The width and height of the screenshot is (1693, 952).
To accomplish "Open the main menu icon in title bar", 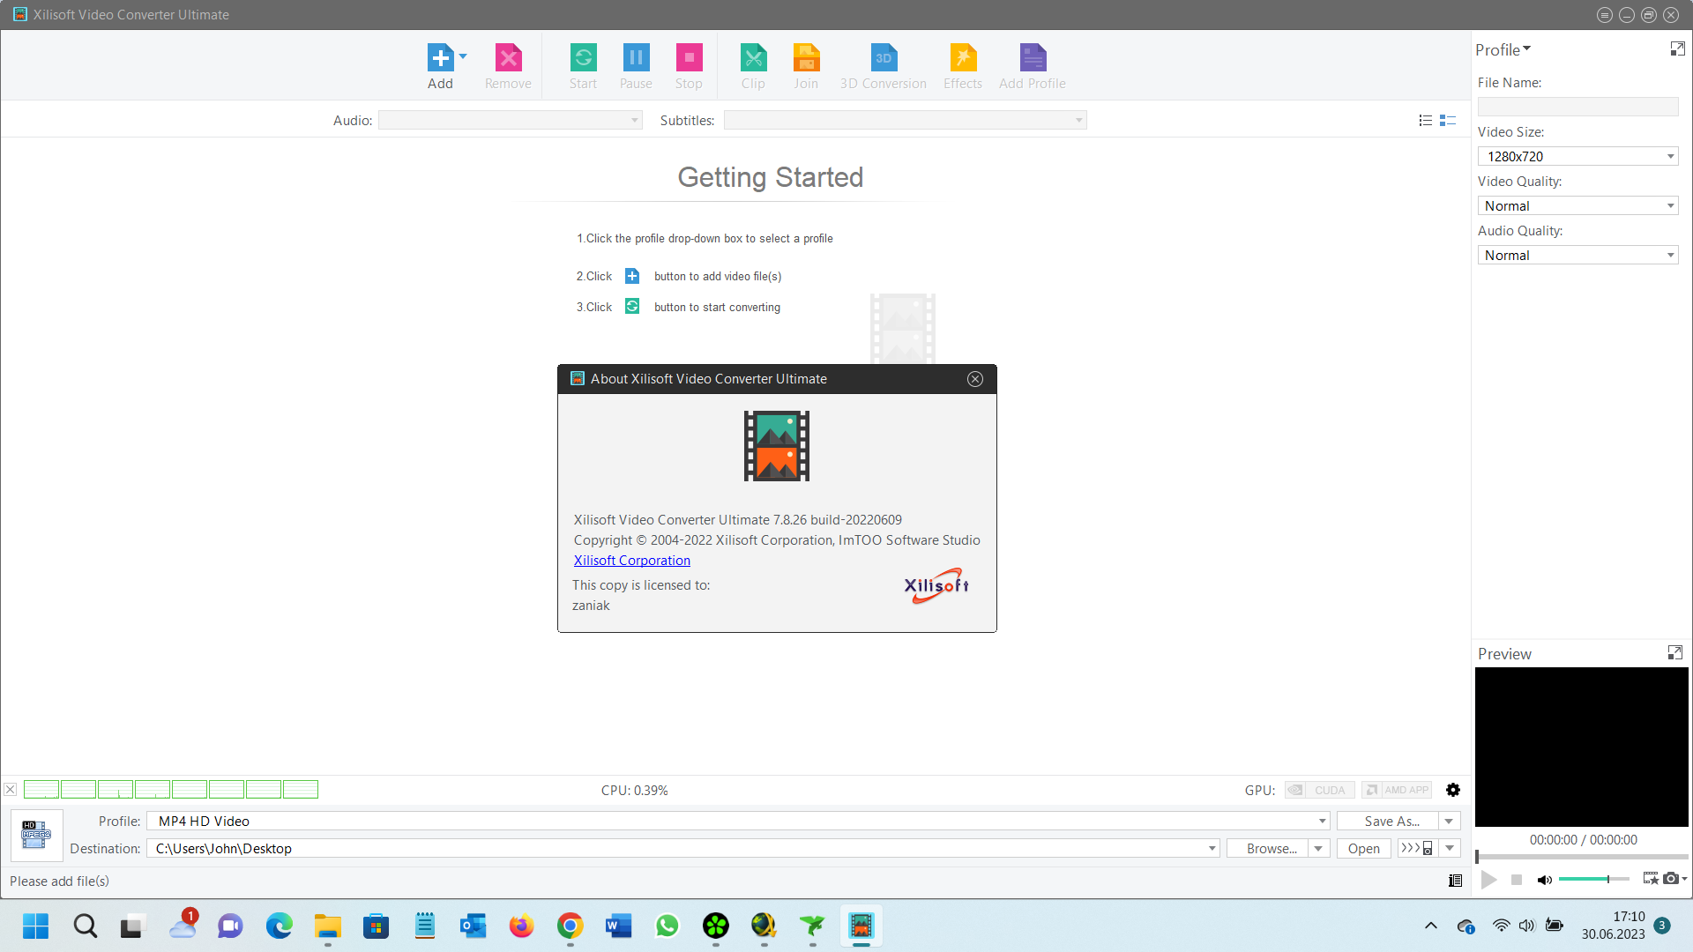I will [1605, 15].
